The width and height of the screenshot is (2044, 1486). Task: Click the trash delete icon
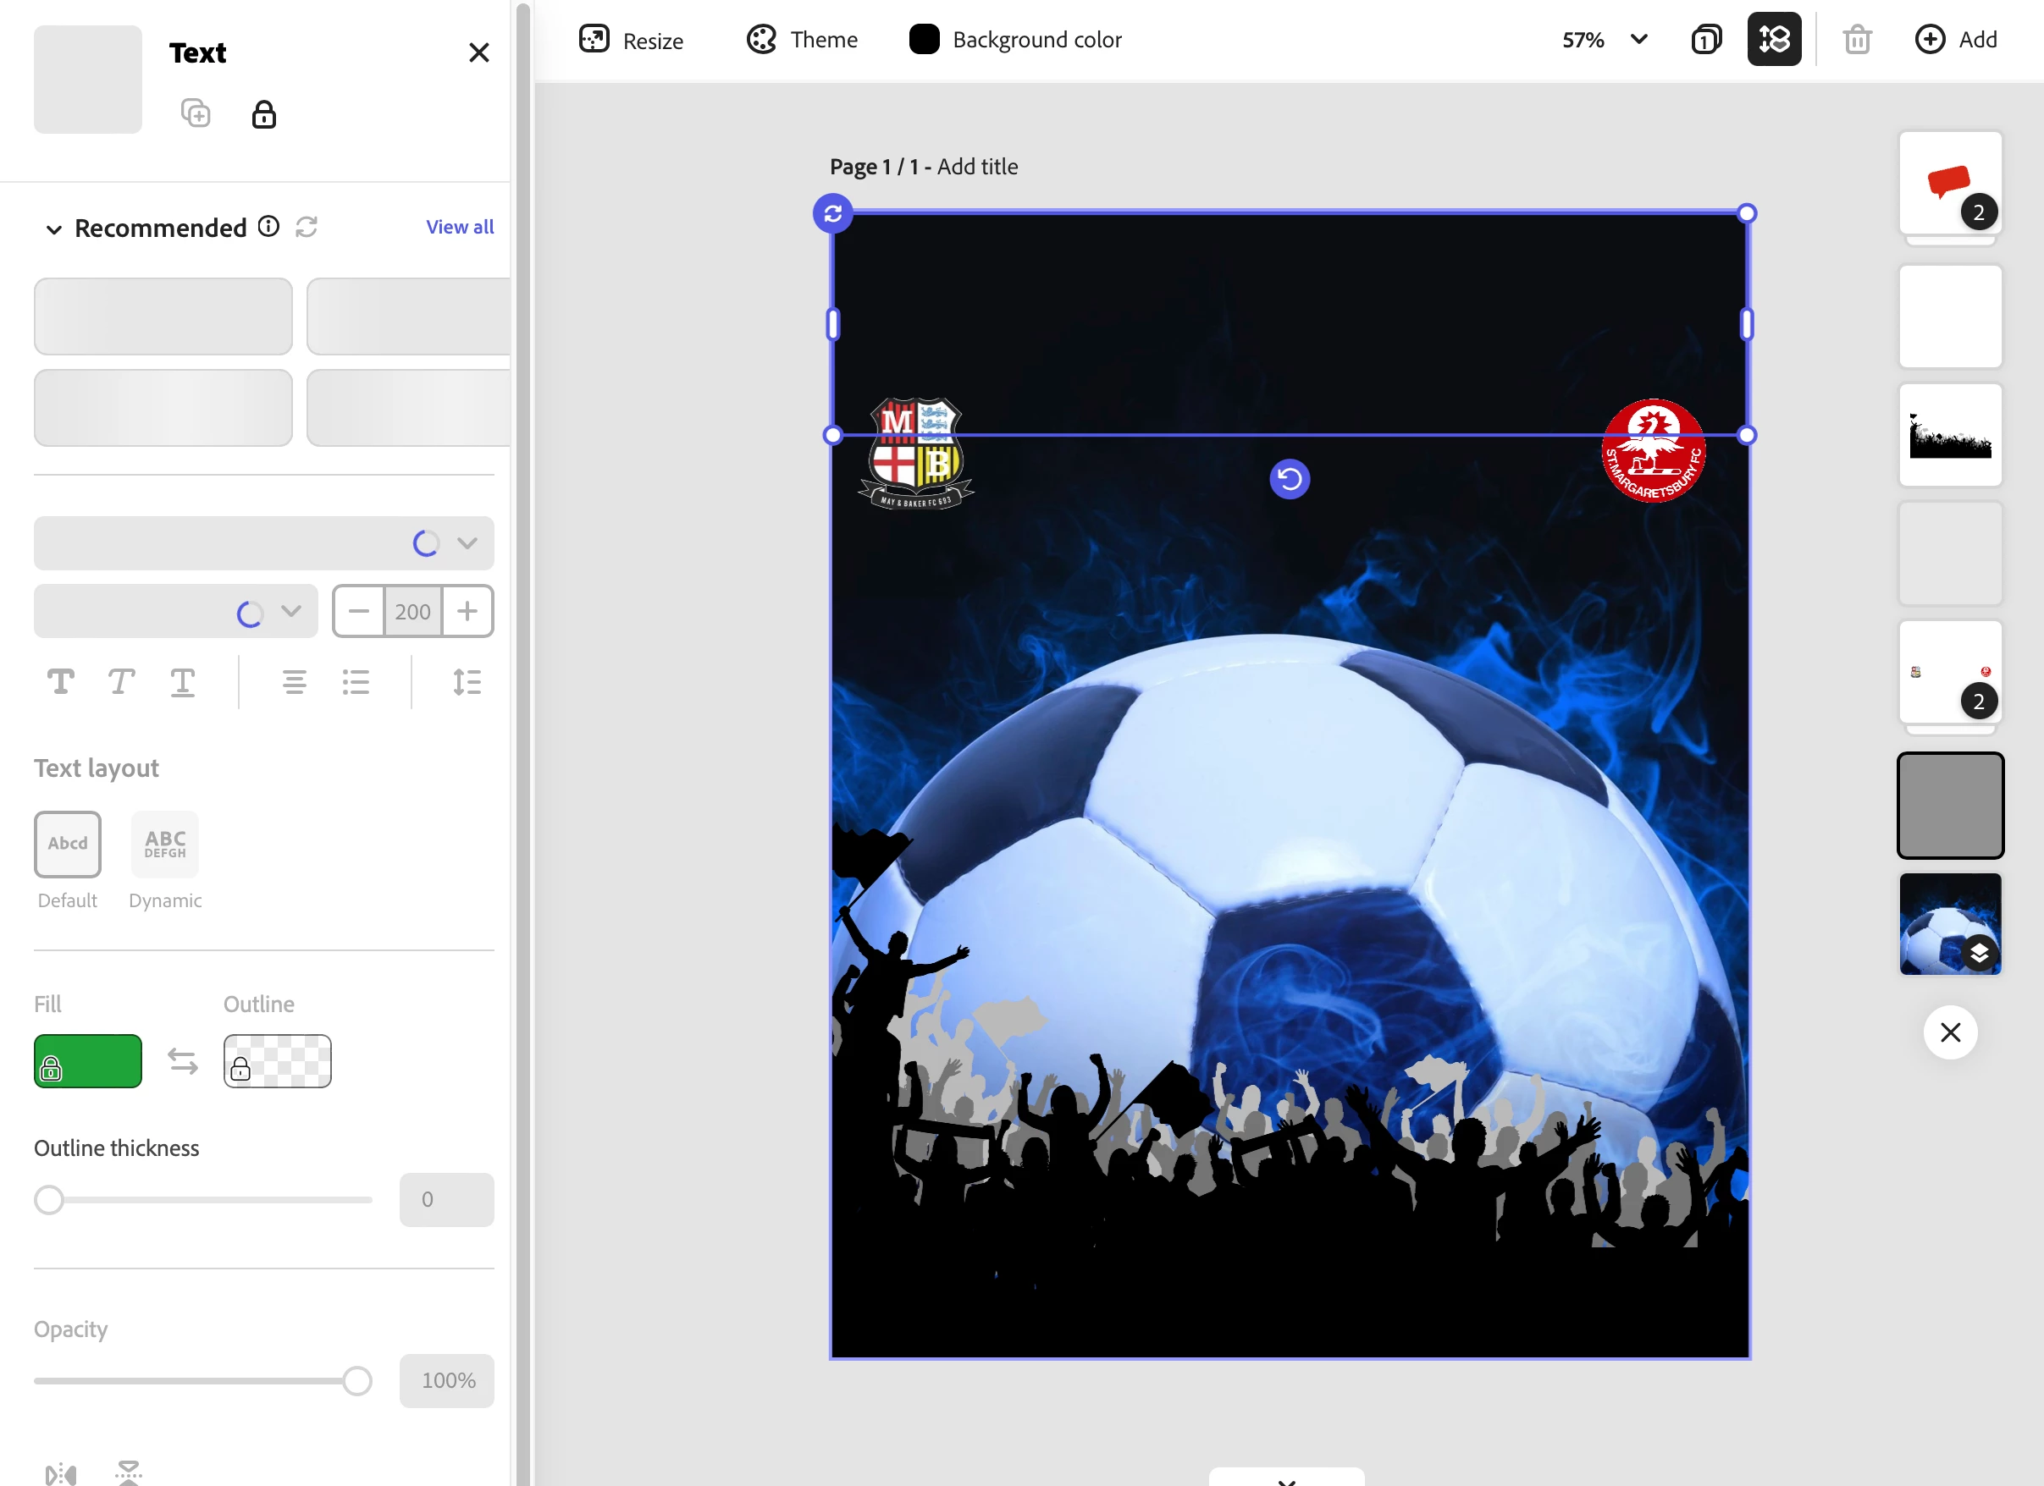(1857, 40)
